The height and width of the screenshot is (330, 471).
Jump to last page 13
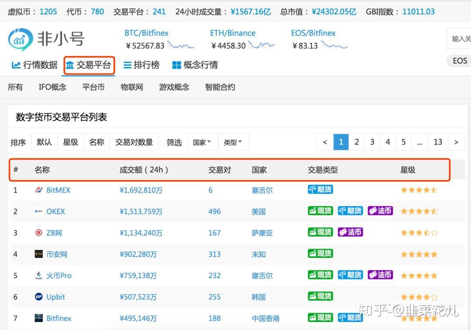tap(438, 142)
